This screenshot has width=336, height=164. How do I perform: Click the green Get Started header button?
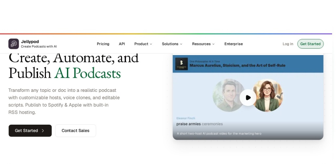pos(310,44)
